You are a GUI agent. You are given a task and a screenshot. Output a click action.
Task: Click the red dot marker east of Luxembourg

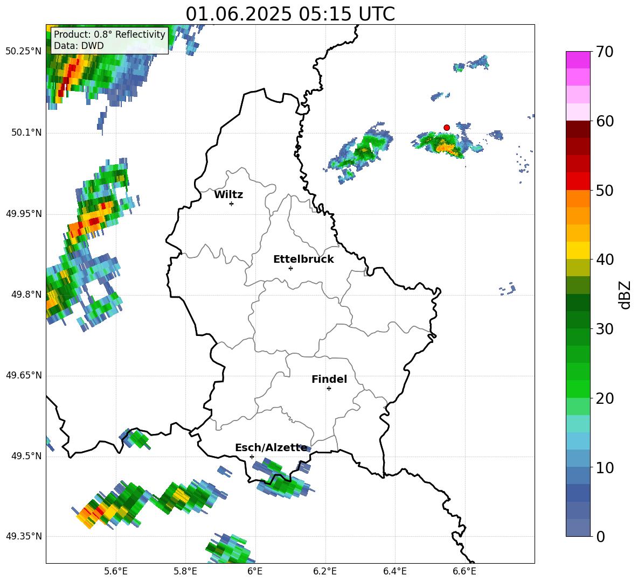coord(446,128)
